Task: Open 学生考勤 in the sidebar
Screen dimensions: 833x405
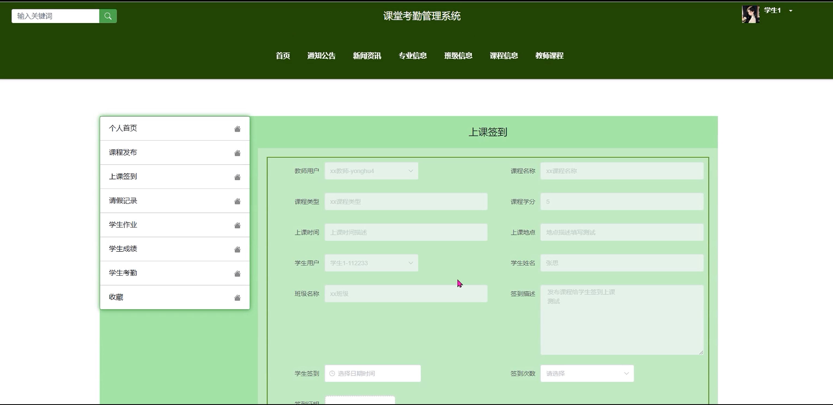Action: 123,273
